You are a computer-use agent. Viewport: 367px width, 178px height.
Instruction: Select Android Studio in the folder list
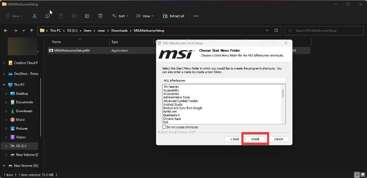click(173, 104)
